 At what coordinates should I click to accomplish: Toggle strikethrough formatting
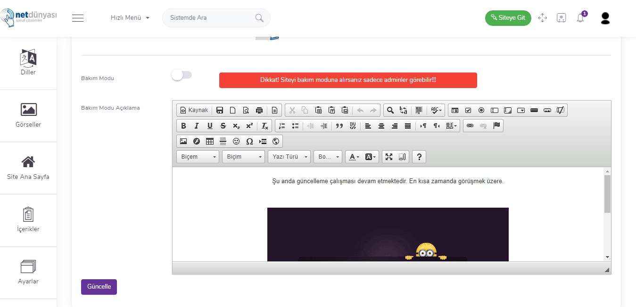click(x=223, y=126)
